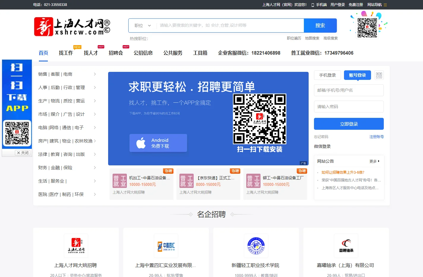423x277 pixels.
Task: Click 忘记密码 link
Action: pyautogui.click(x=321, y=137)
